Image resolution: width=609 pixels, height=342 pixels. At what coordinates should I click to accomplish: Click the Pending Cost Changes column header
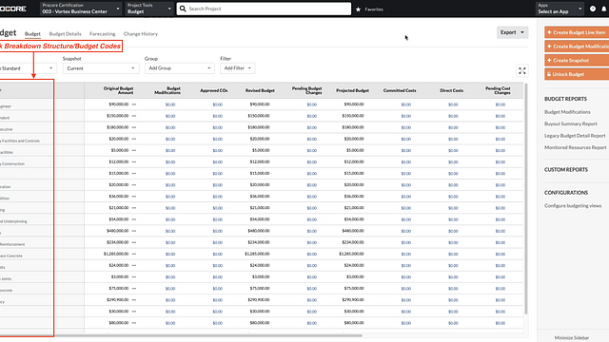pos(498,90)
